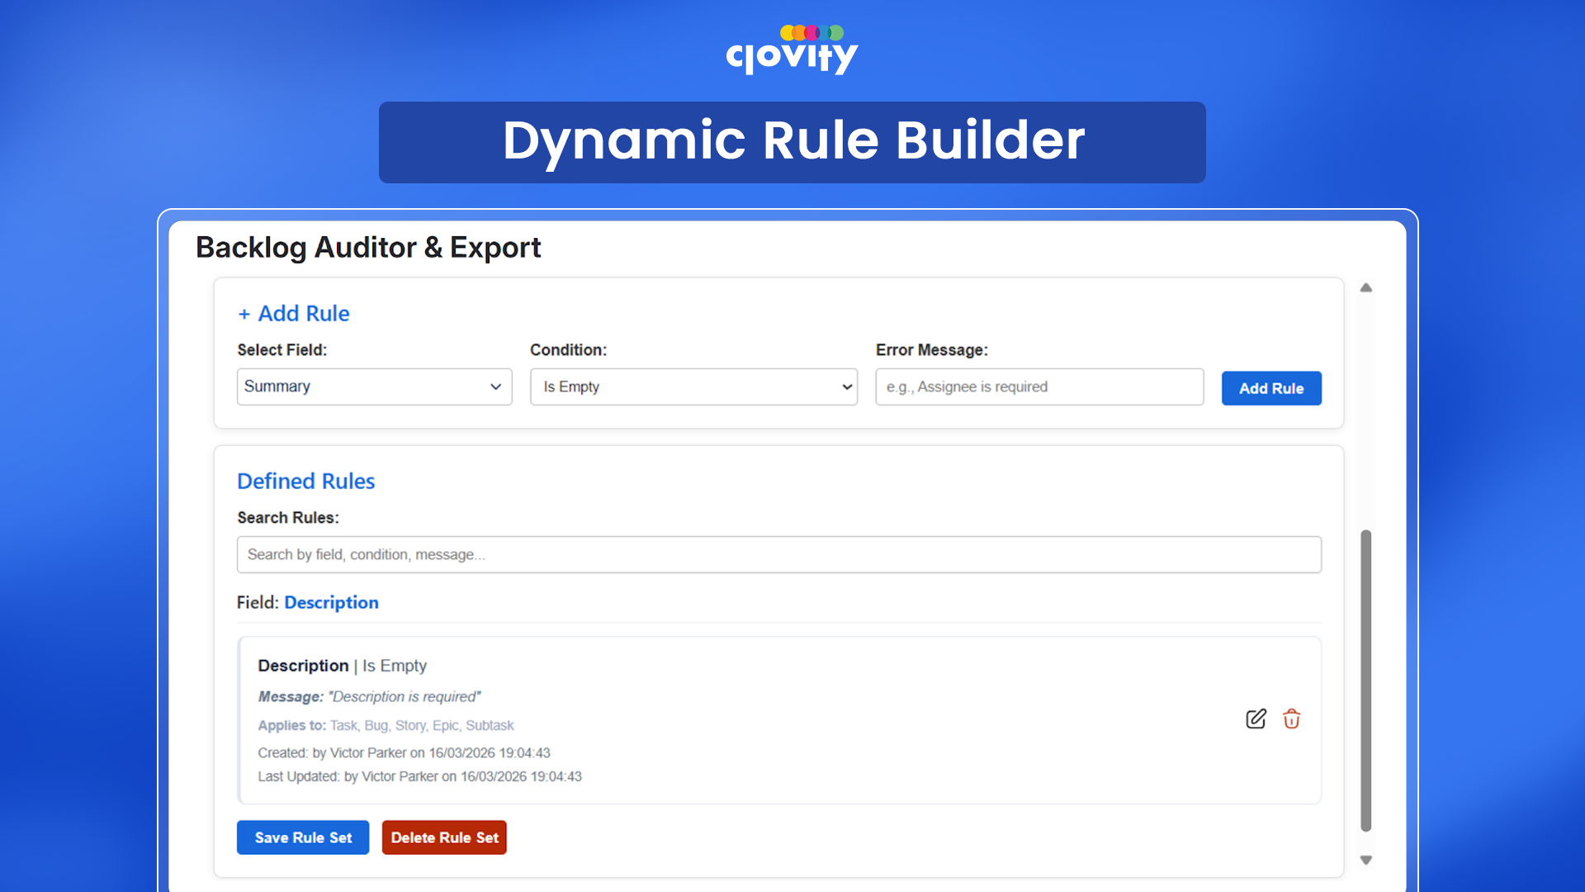Focus the Search Rules text box
The width and height of the screenshot is (1585, 892).
tap(778, 554)
